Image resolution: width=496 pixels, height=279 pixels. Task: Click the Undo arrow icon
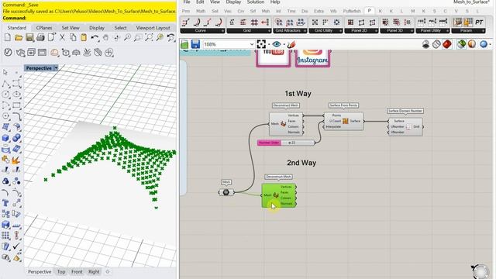pos(95,38)
